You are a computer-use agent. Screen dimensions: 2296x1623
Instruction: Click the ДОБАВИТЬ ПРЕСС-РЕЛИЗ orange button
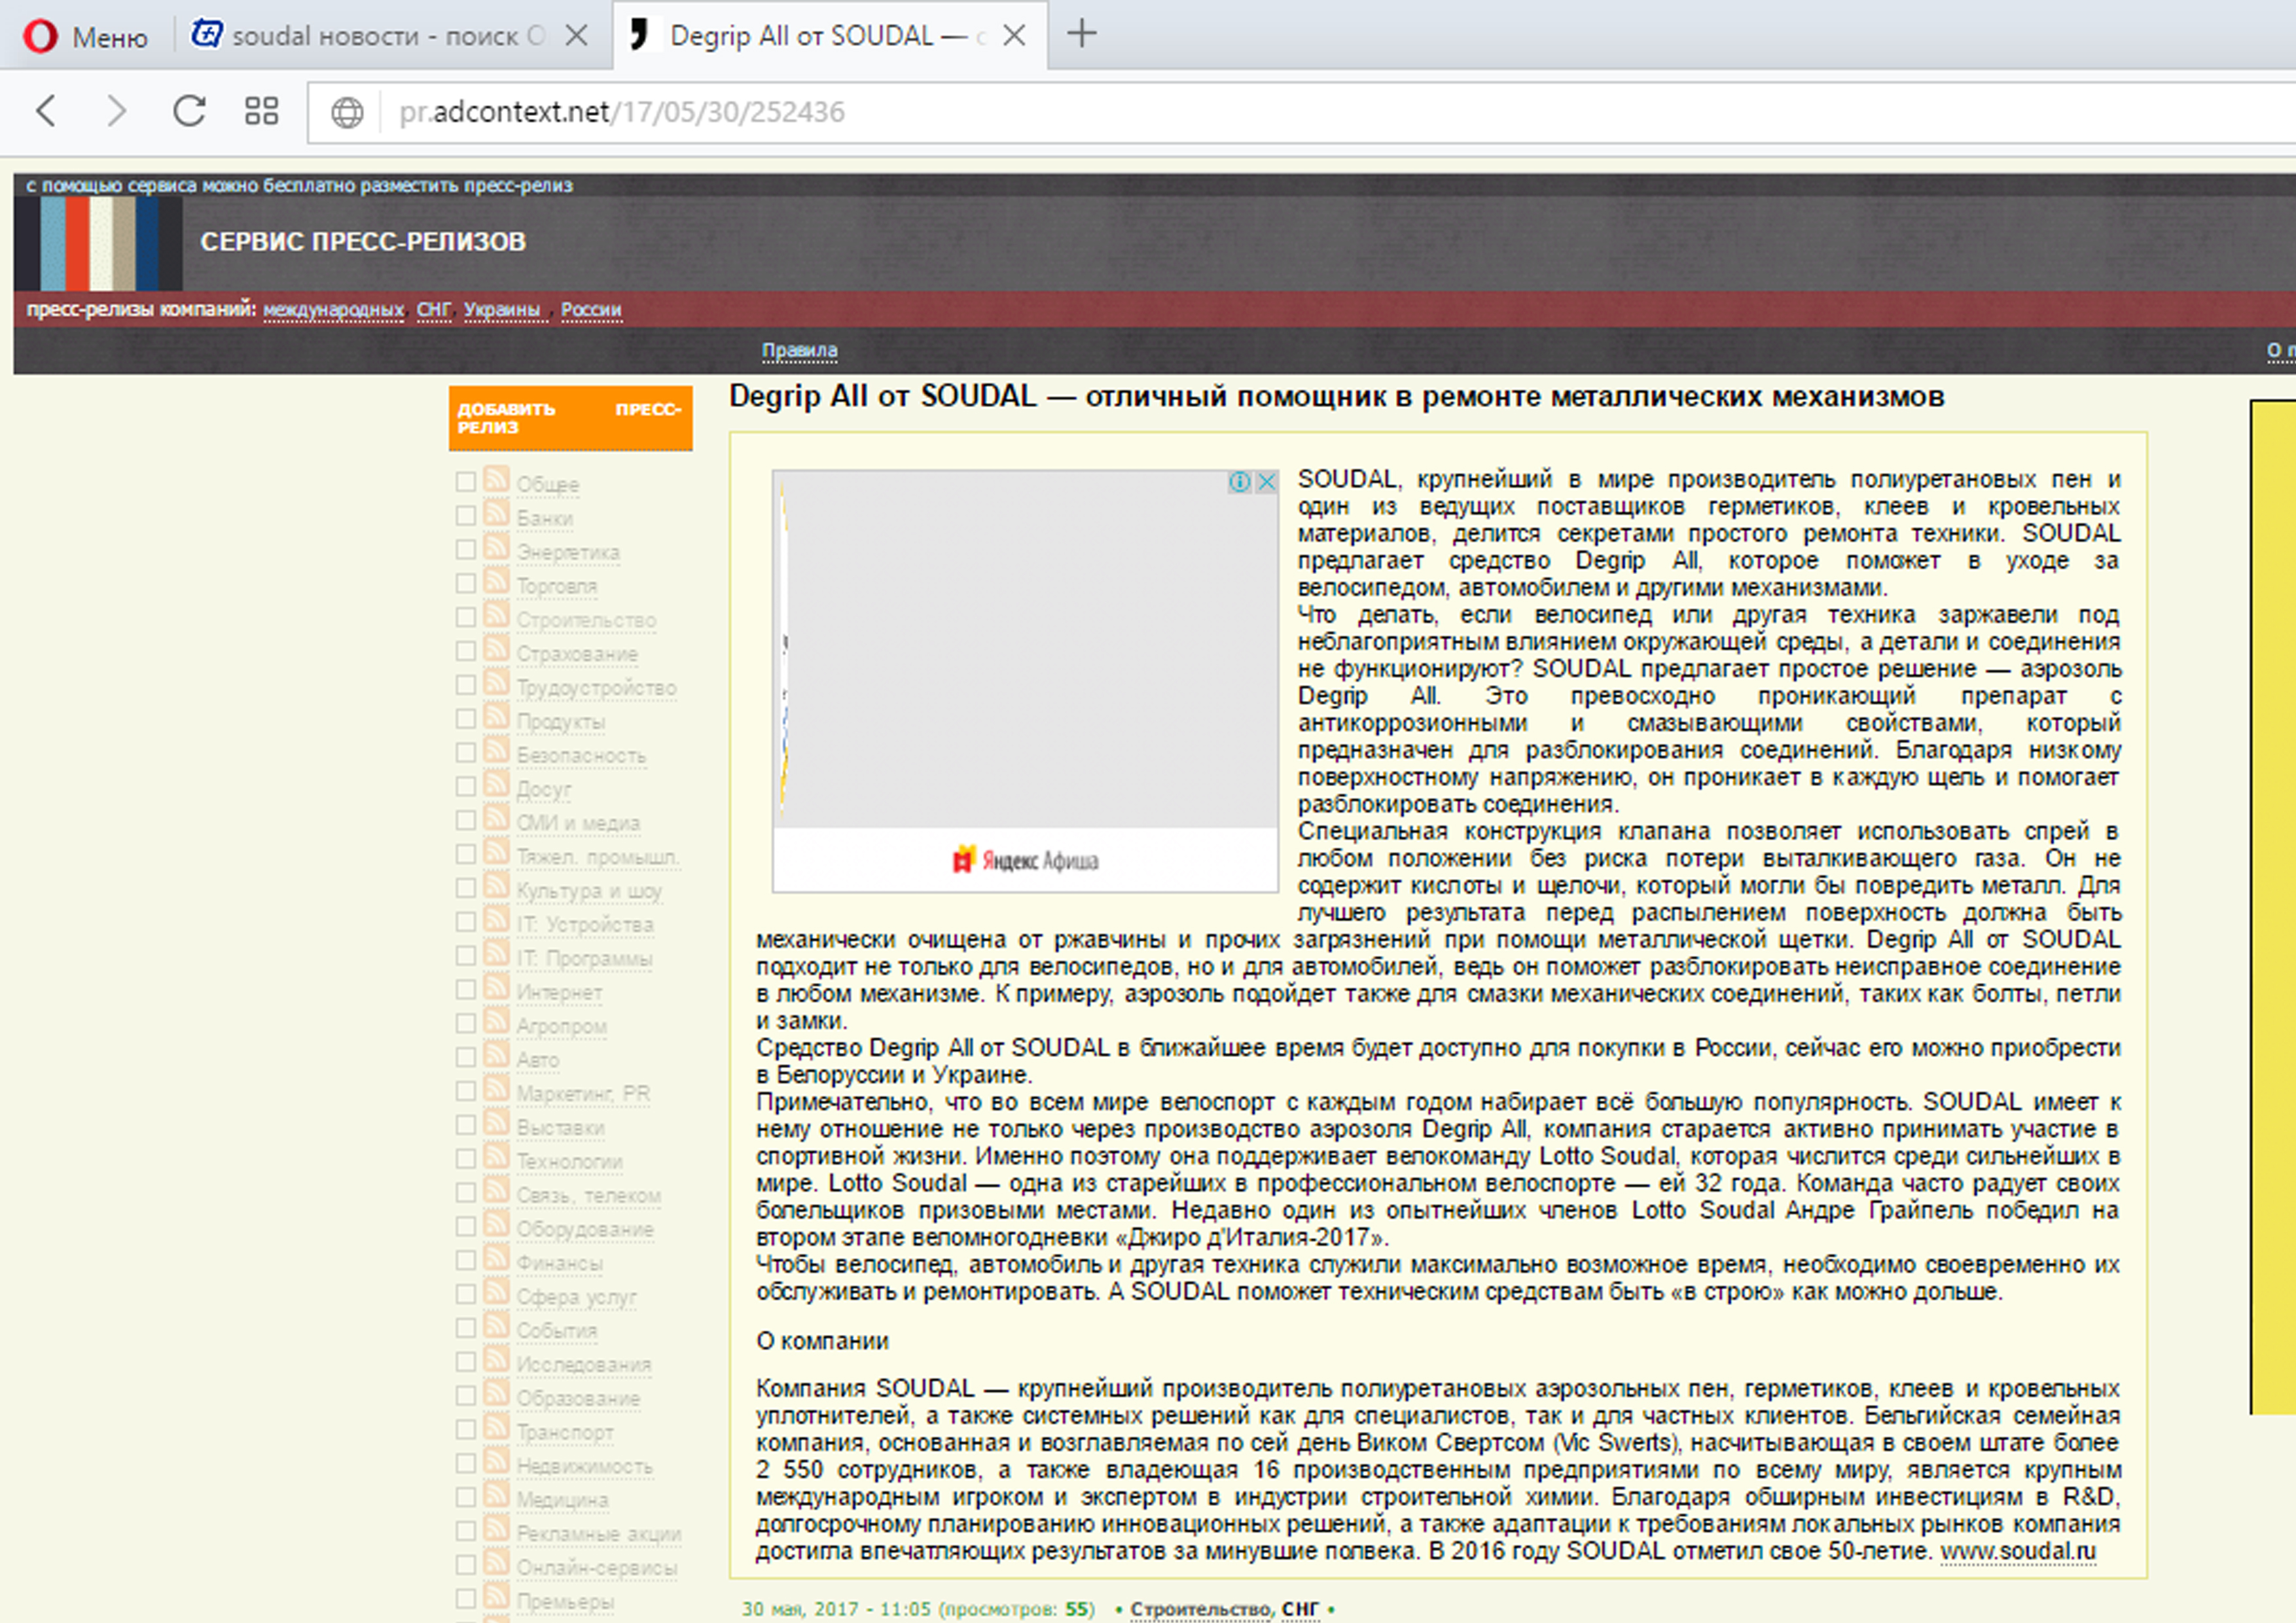pyautogui.click(x=570, y=418)
